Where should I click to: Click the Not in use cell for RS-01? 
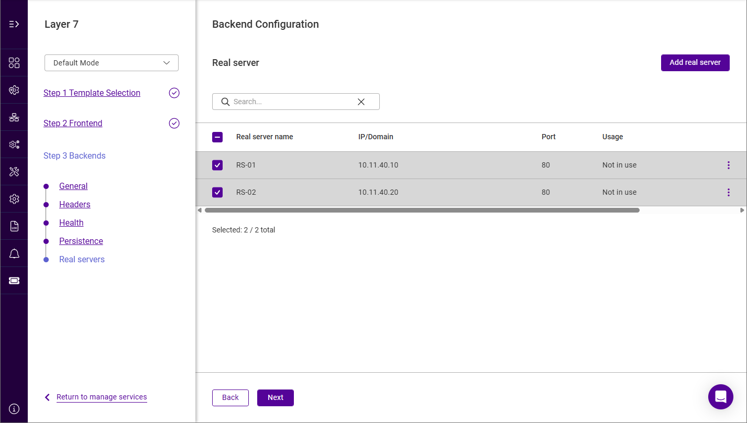click(x=619, y=165)
